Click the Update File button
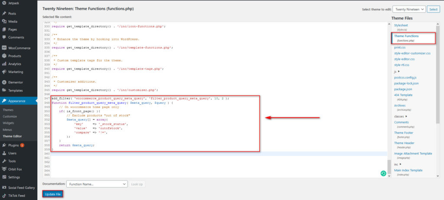Viewport: 444px width, 200px height. coord(52,194)
